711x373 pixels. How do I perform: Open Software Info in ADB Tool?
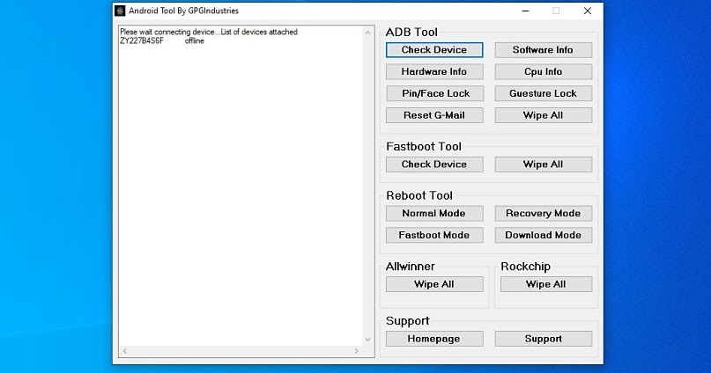pos(544,50)
